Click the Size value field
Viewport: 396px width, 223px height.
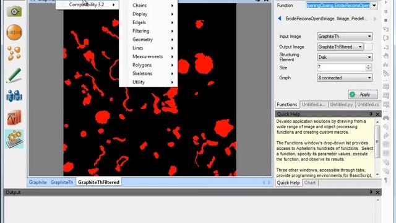(x=341, y=68)
